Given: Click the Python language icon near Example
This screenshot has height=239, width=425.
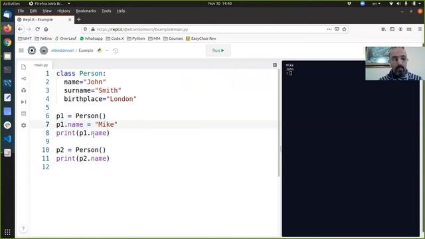Looking at the screenshot, I should tap(100, 50).
